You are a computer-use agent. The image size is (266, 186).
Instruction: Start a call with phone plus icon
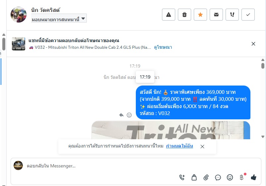pyautogui.click(x=182, y=177)
